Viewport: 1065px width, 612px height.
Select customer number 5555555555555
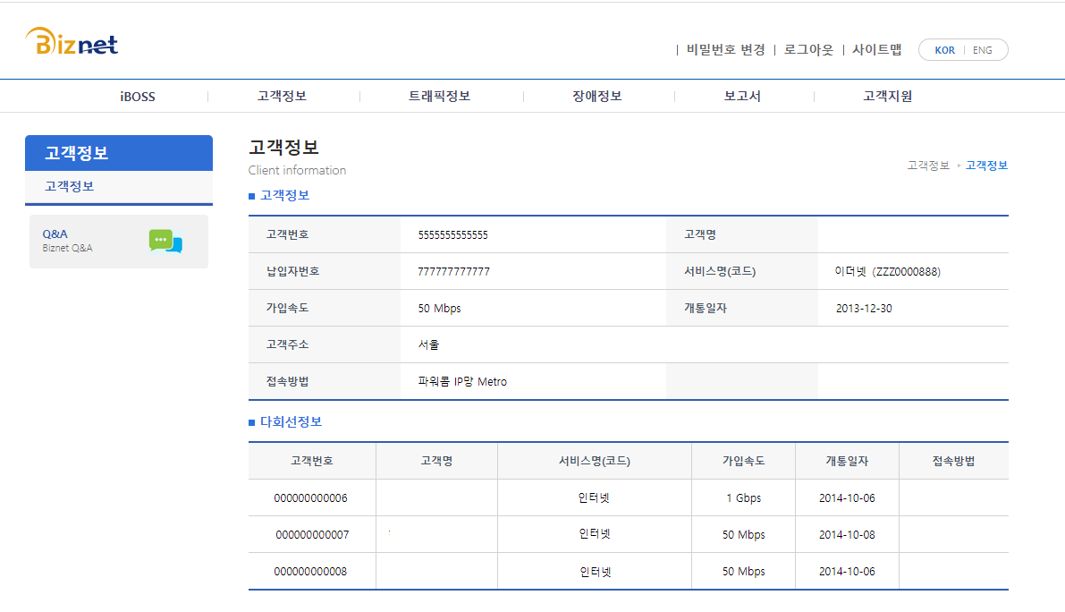453,235
